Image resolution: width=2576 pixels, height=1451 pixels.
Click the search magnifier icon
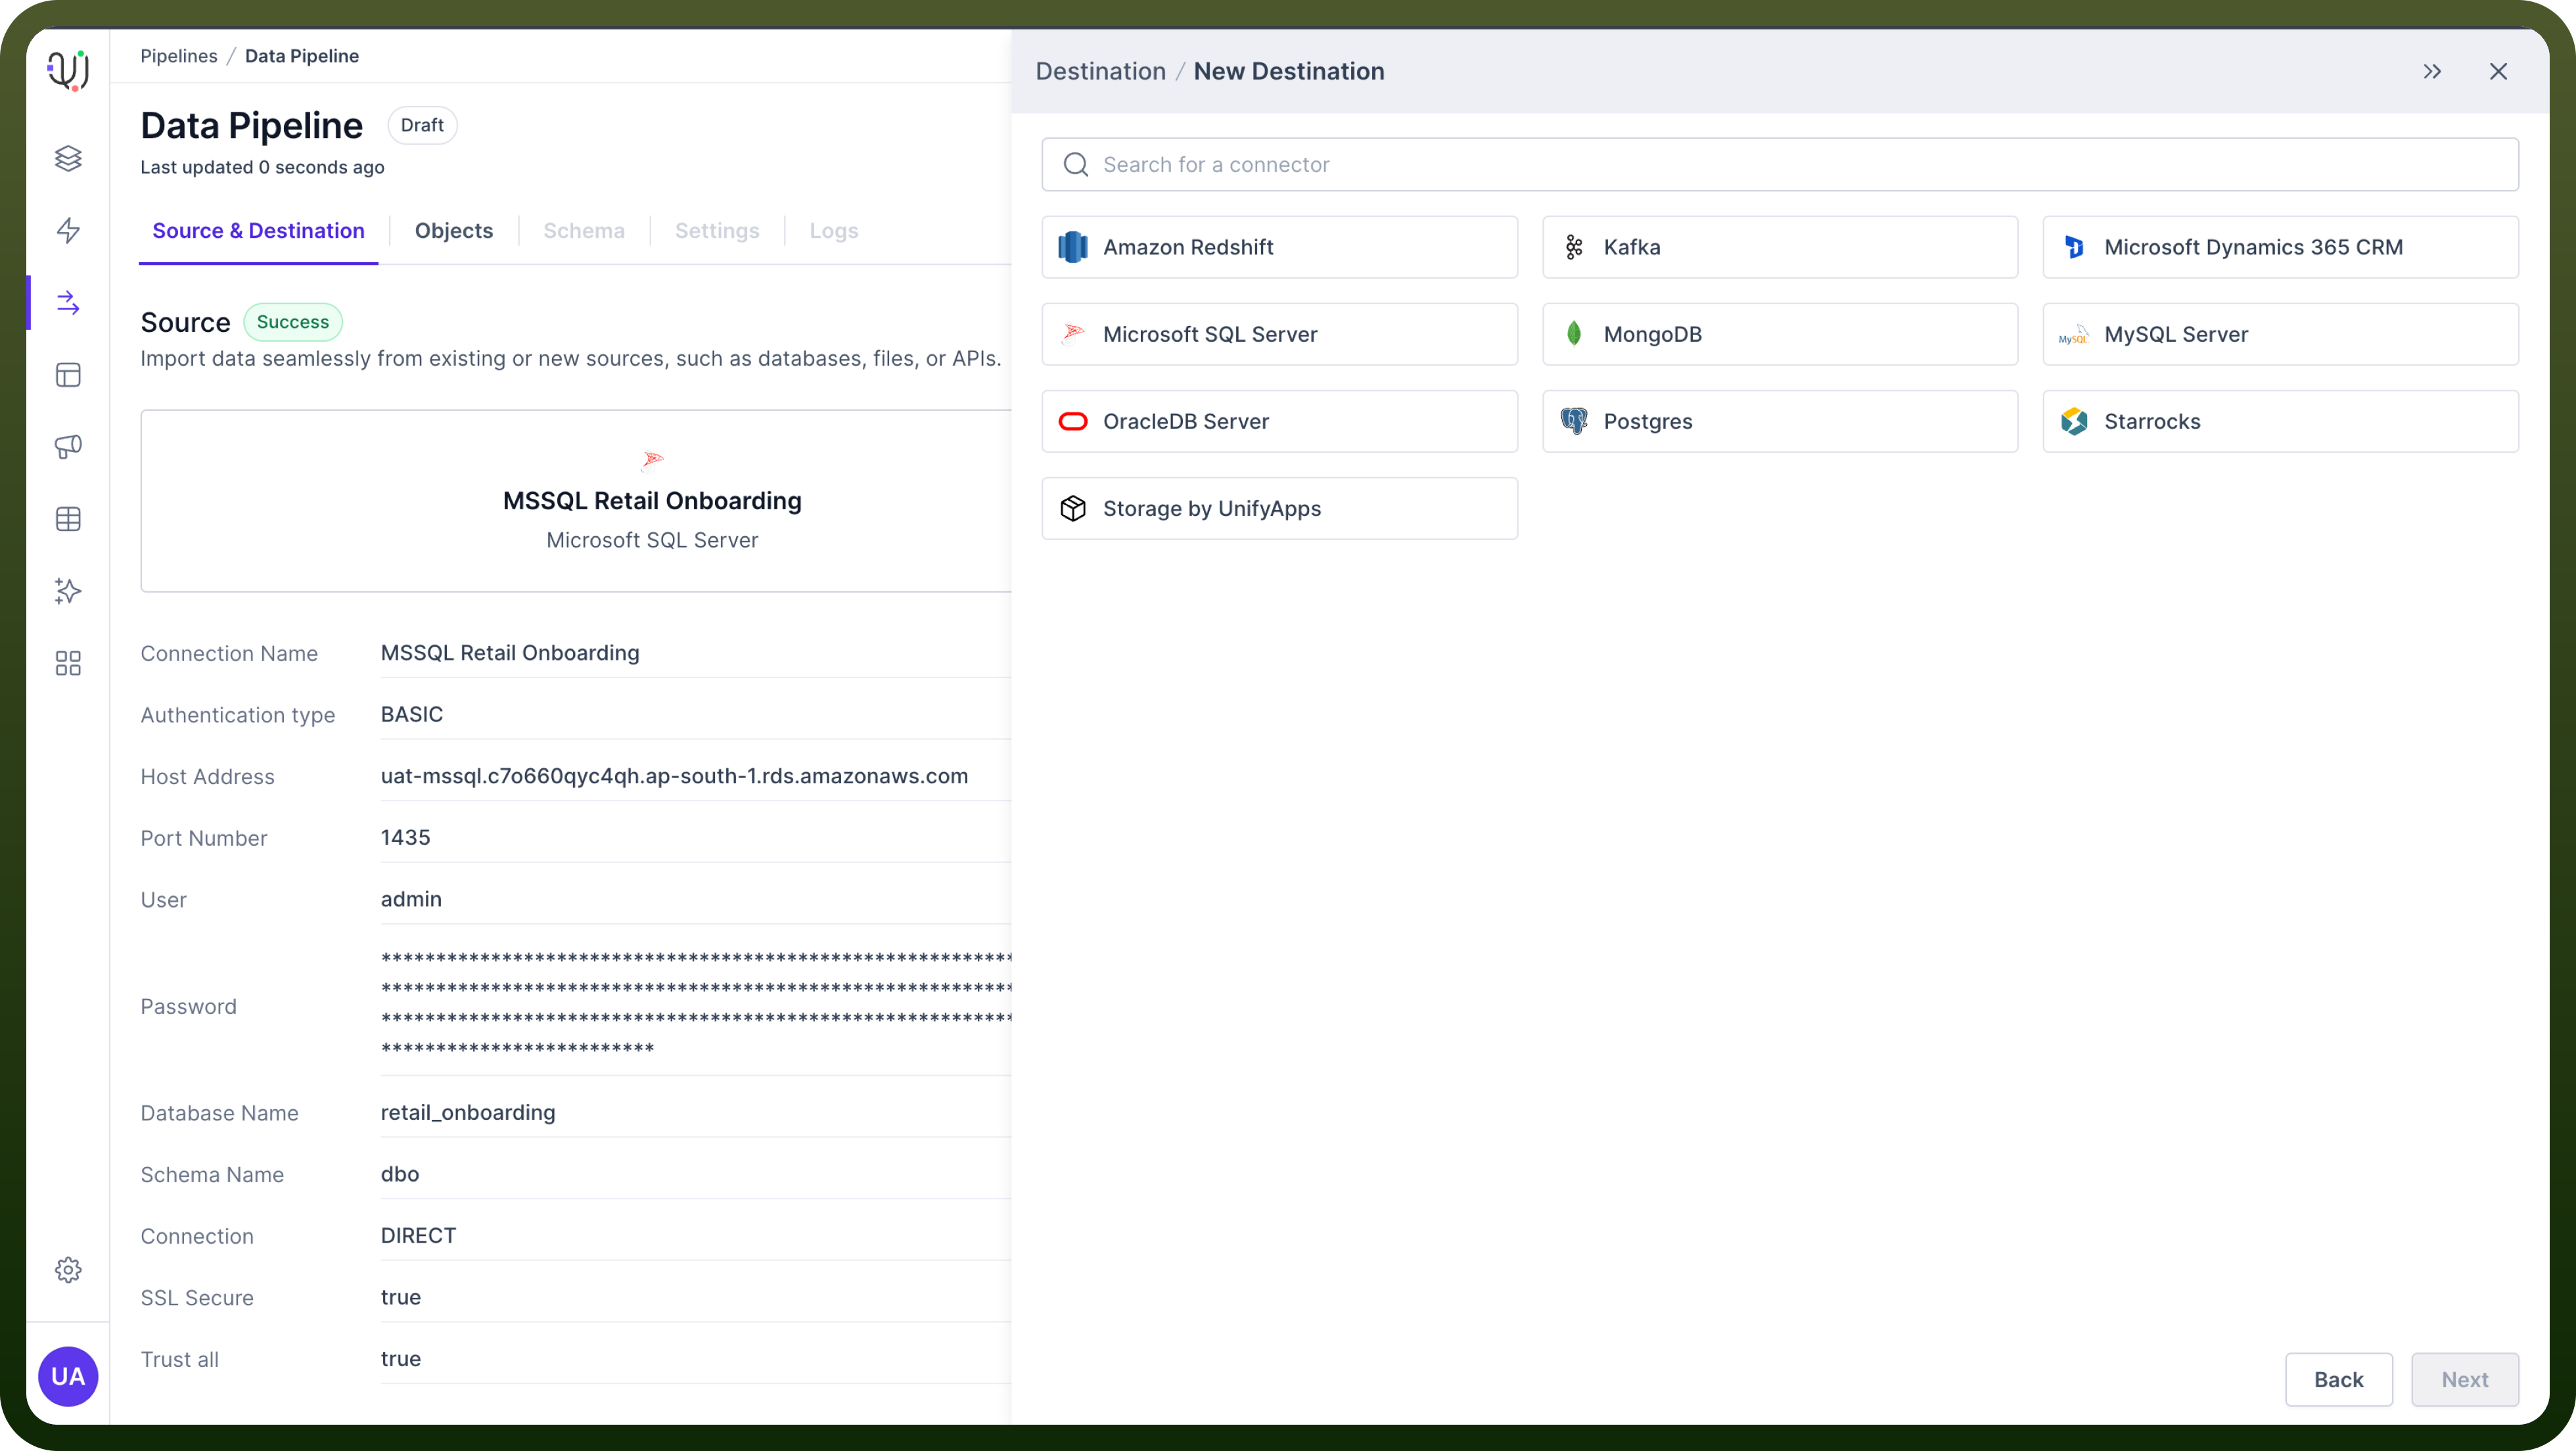click(x=1076, y=164)
